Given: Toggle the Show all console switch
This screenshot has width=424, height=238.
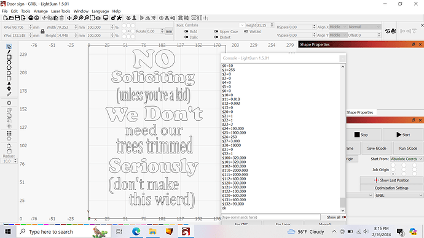Looking at the screenshot, I should point(344,217).
